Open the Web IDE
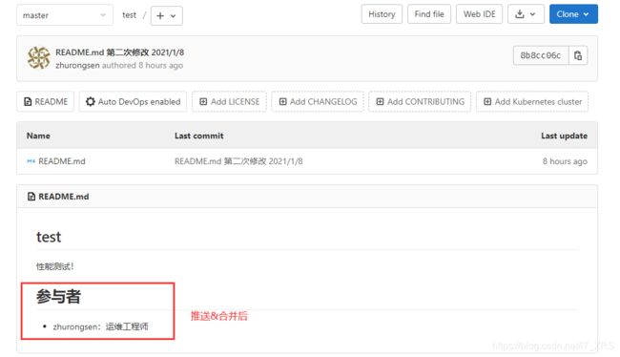 pyautogui.click(x=479, y=14)
